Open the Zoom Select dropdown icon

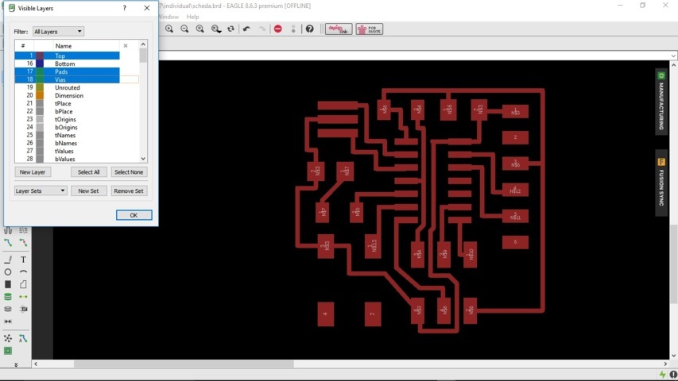215,29
